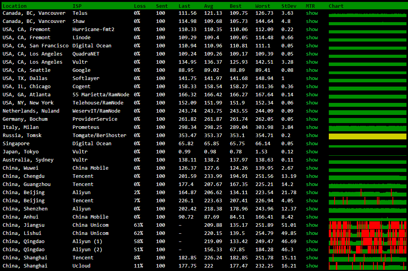Viewport: 408px width, 271px height.
Task: Click the ISP column header
Action: click(x=77, y=6)
